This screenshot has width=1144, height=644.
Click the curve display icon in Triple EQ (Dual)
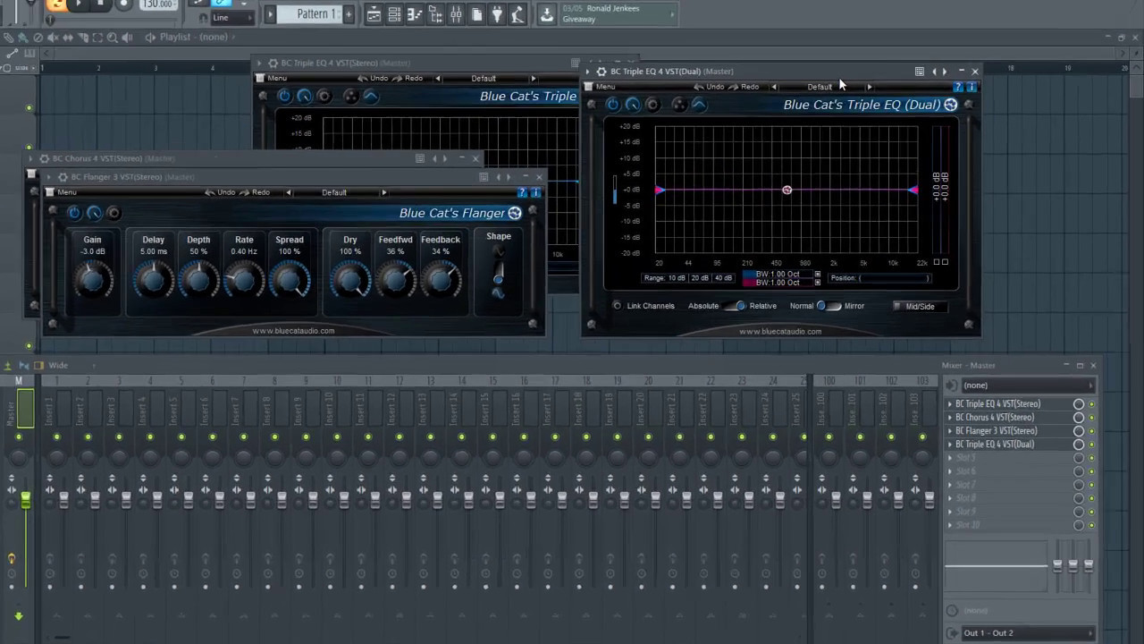[699, 105]
